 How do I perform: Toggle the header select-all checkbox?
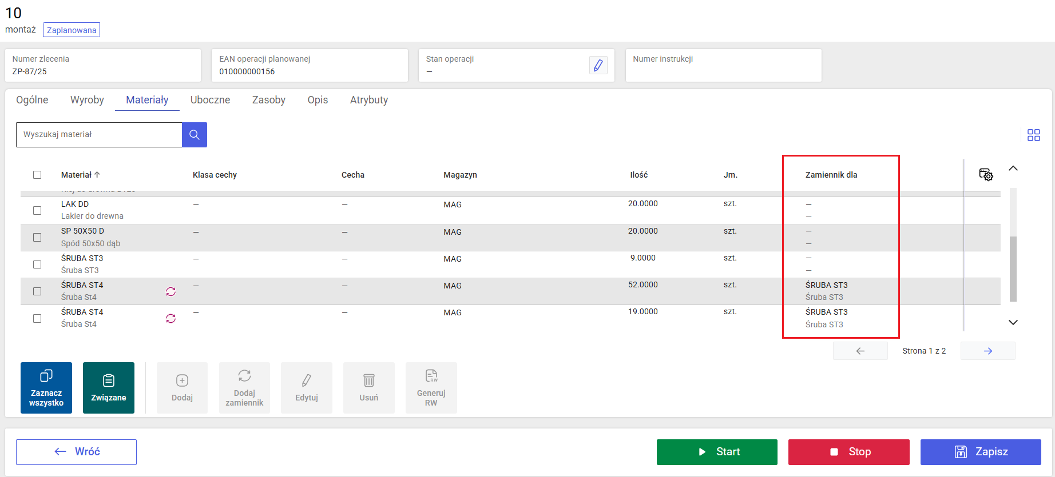37,175
